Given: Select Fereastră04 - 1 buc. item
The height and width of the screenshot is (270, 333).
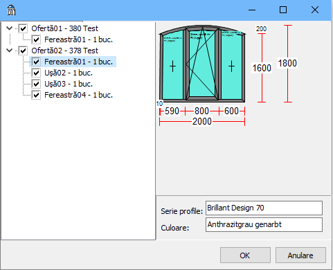Looking at the screenshot, I should pos(78,95).
